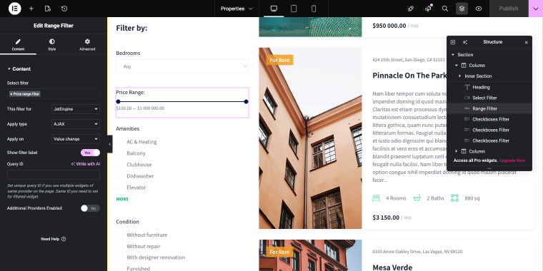
Task: Click Write with AI link
Action: [86, 164]
